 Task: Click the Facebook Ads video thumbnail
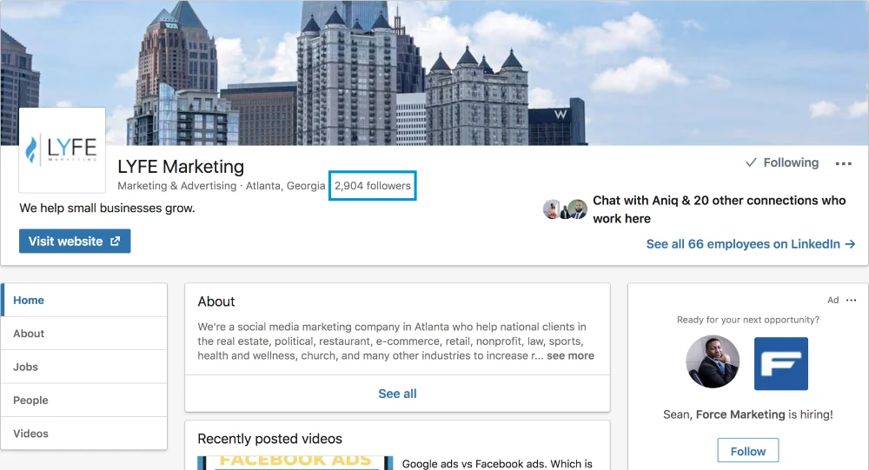pos(295,462)
